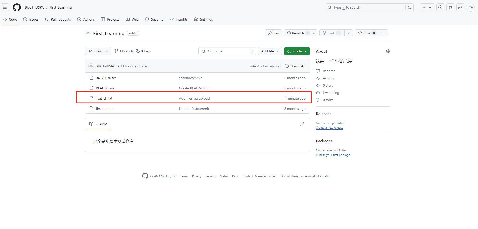This screenshot has height=229, width=478.
Task: Expand the star lists dropdown arrow
Action: 384,33
